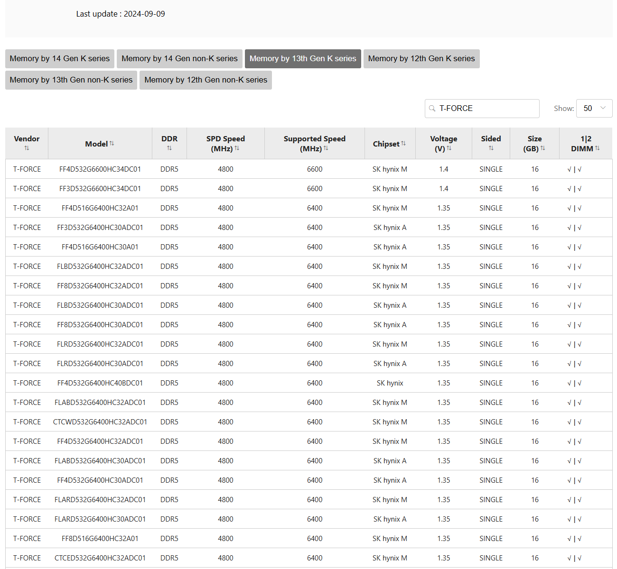
Task: Sort by SPD Speed sort arrows
Action: (x=237, y=148)
